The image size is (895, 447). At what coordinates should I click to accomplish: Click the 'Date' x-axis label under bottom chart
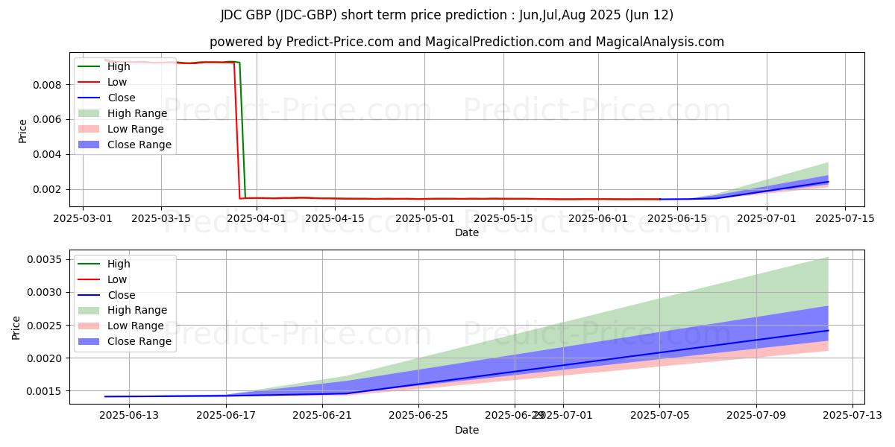pos(467,430)
